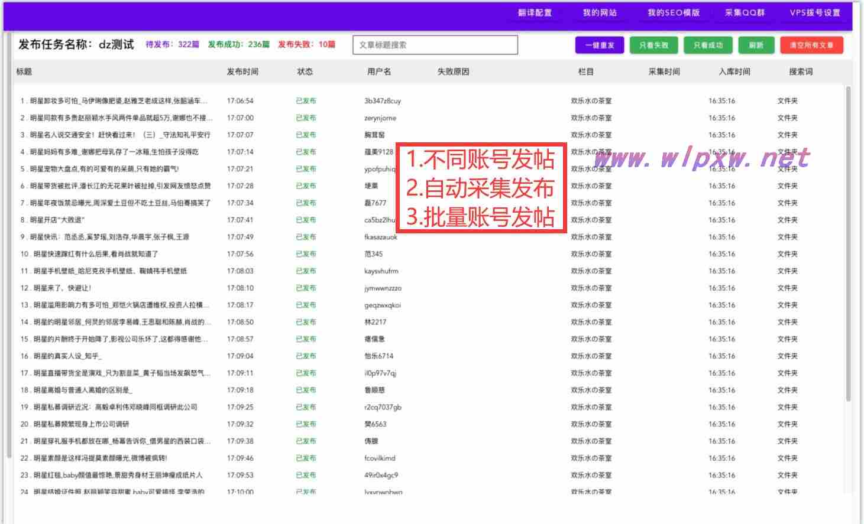Click username r2cq7037gb in row 19

tap(383, 408)
